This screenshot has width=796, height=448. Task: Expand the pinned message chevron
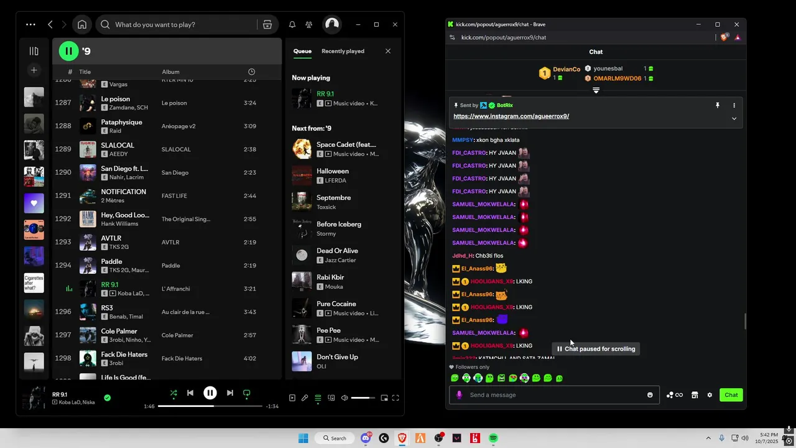pos(734,118)
